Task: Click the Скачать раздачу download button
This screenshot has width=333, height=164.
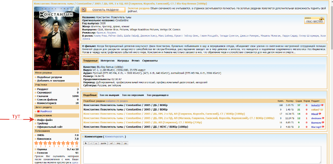Action: pyautogui.click(x=103, y=10)
